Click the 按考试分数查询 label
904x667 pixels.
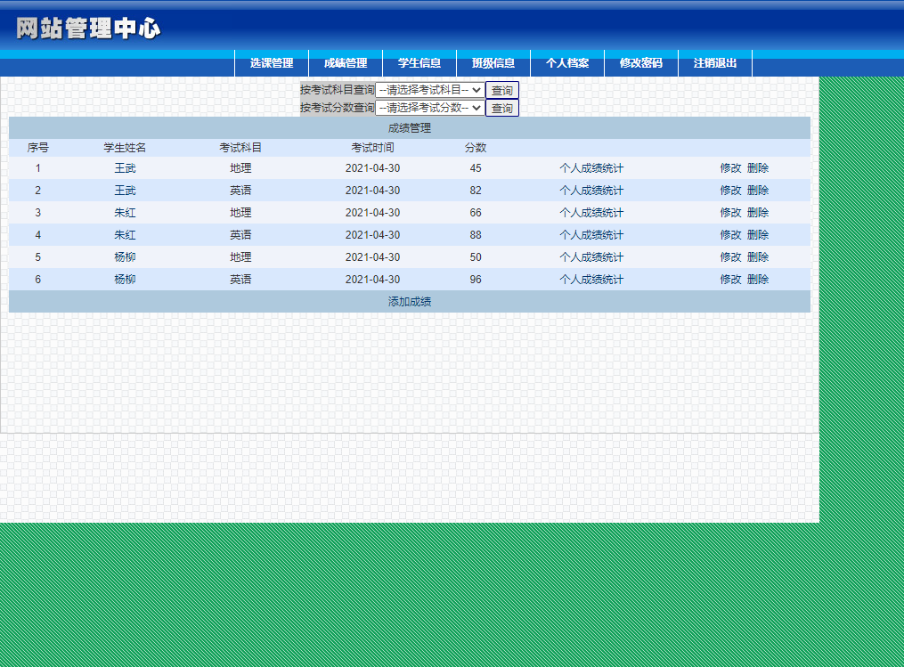coord(338,108)
